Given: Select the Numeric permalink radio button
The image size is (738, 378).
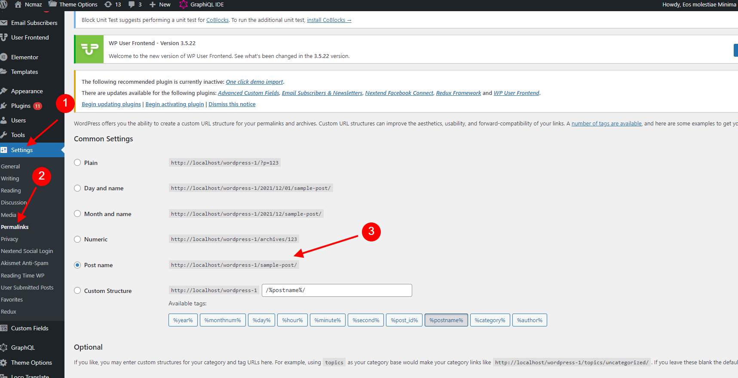Looking at the screenshot, I should pyautogui.click(x=77, y=239).
